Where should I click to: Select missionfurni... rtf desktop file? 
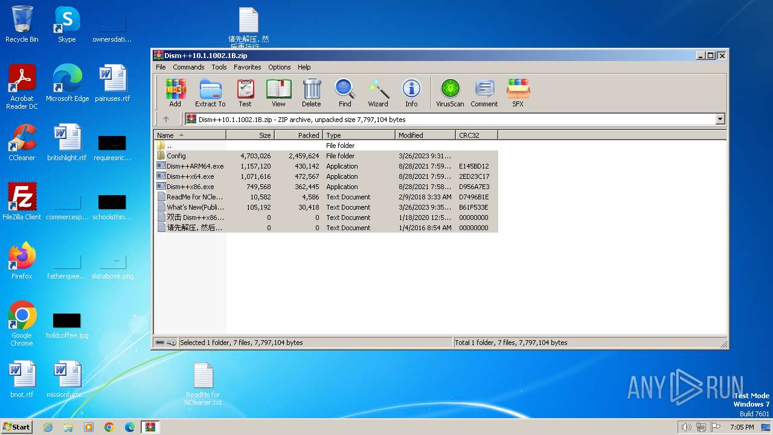(x=67, y=379)
